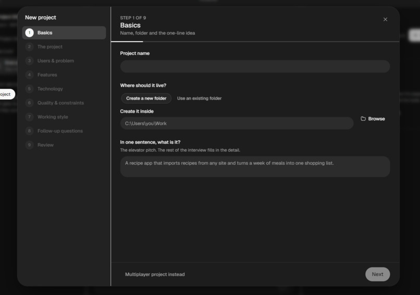Image resolution: width=420 pixels, height=295 pixels.
Task: Click the Create it inside path field
Action: click(x=237, y=123)
